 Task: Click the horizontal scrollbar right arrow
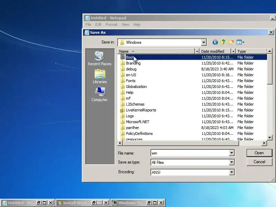coord(264,143)
